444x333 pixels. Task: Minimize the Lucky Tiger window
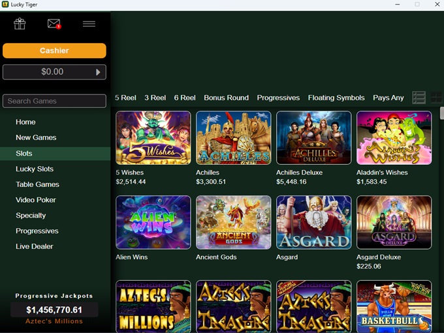[x=398, y=5]
